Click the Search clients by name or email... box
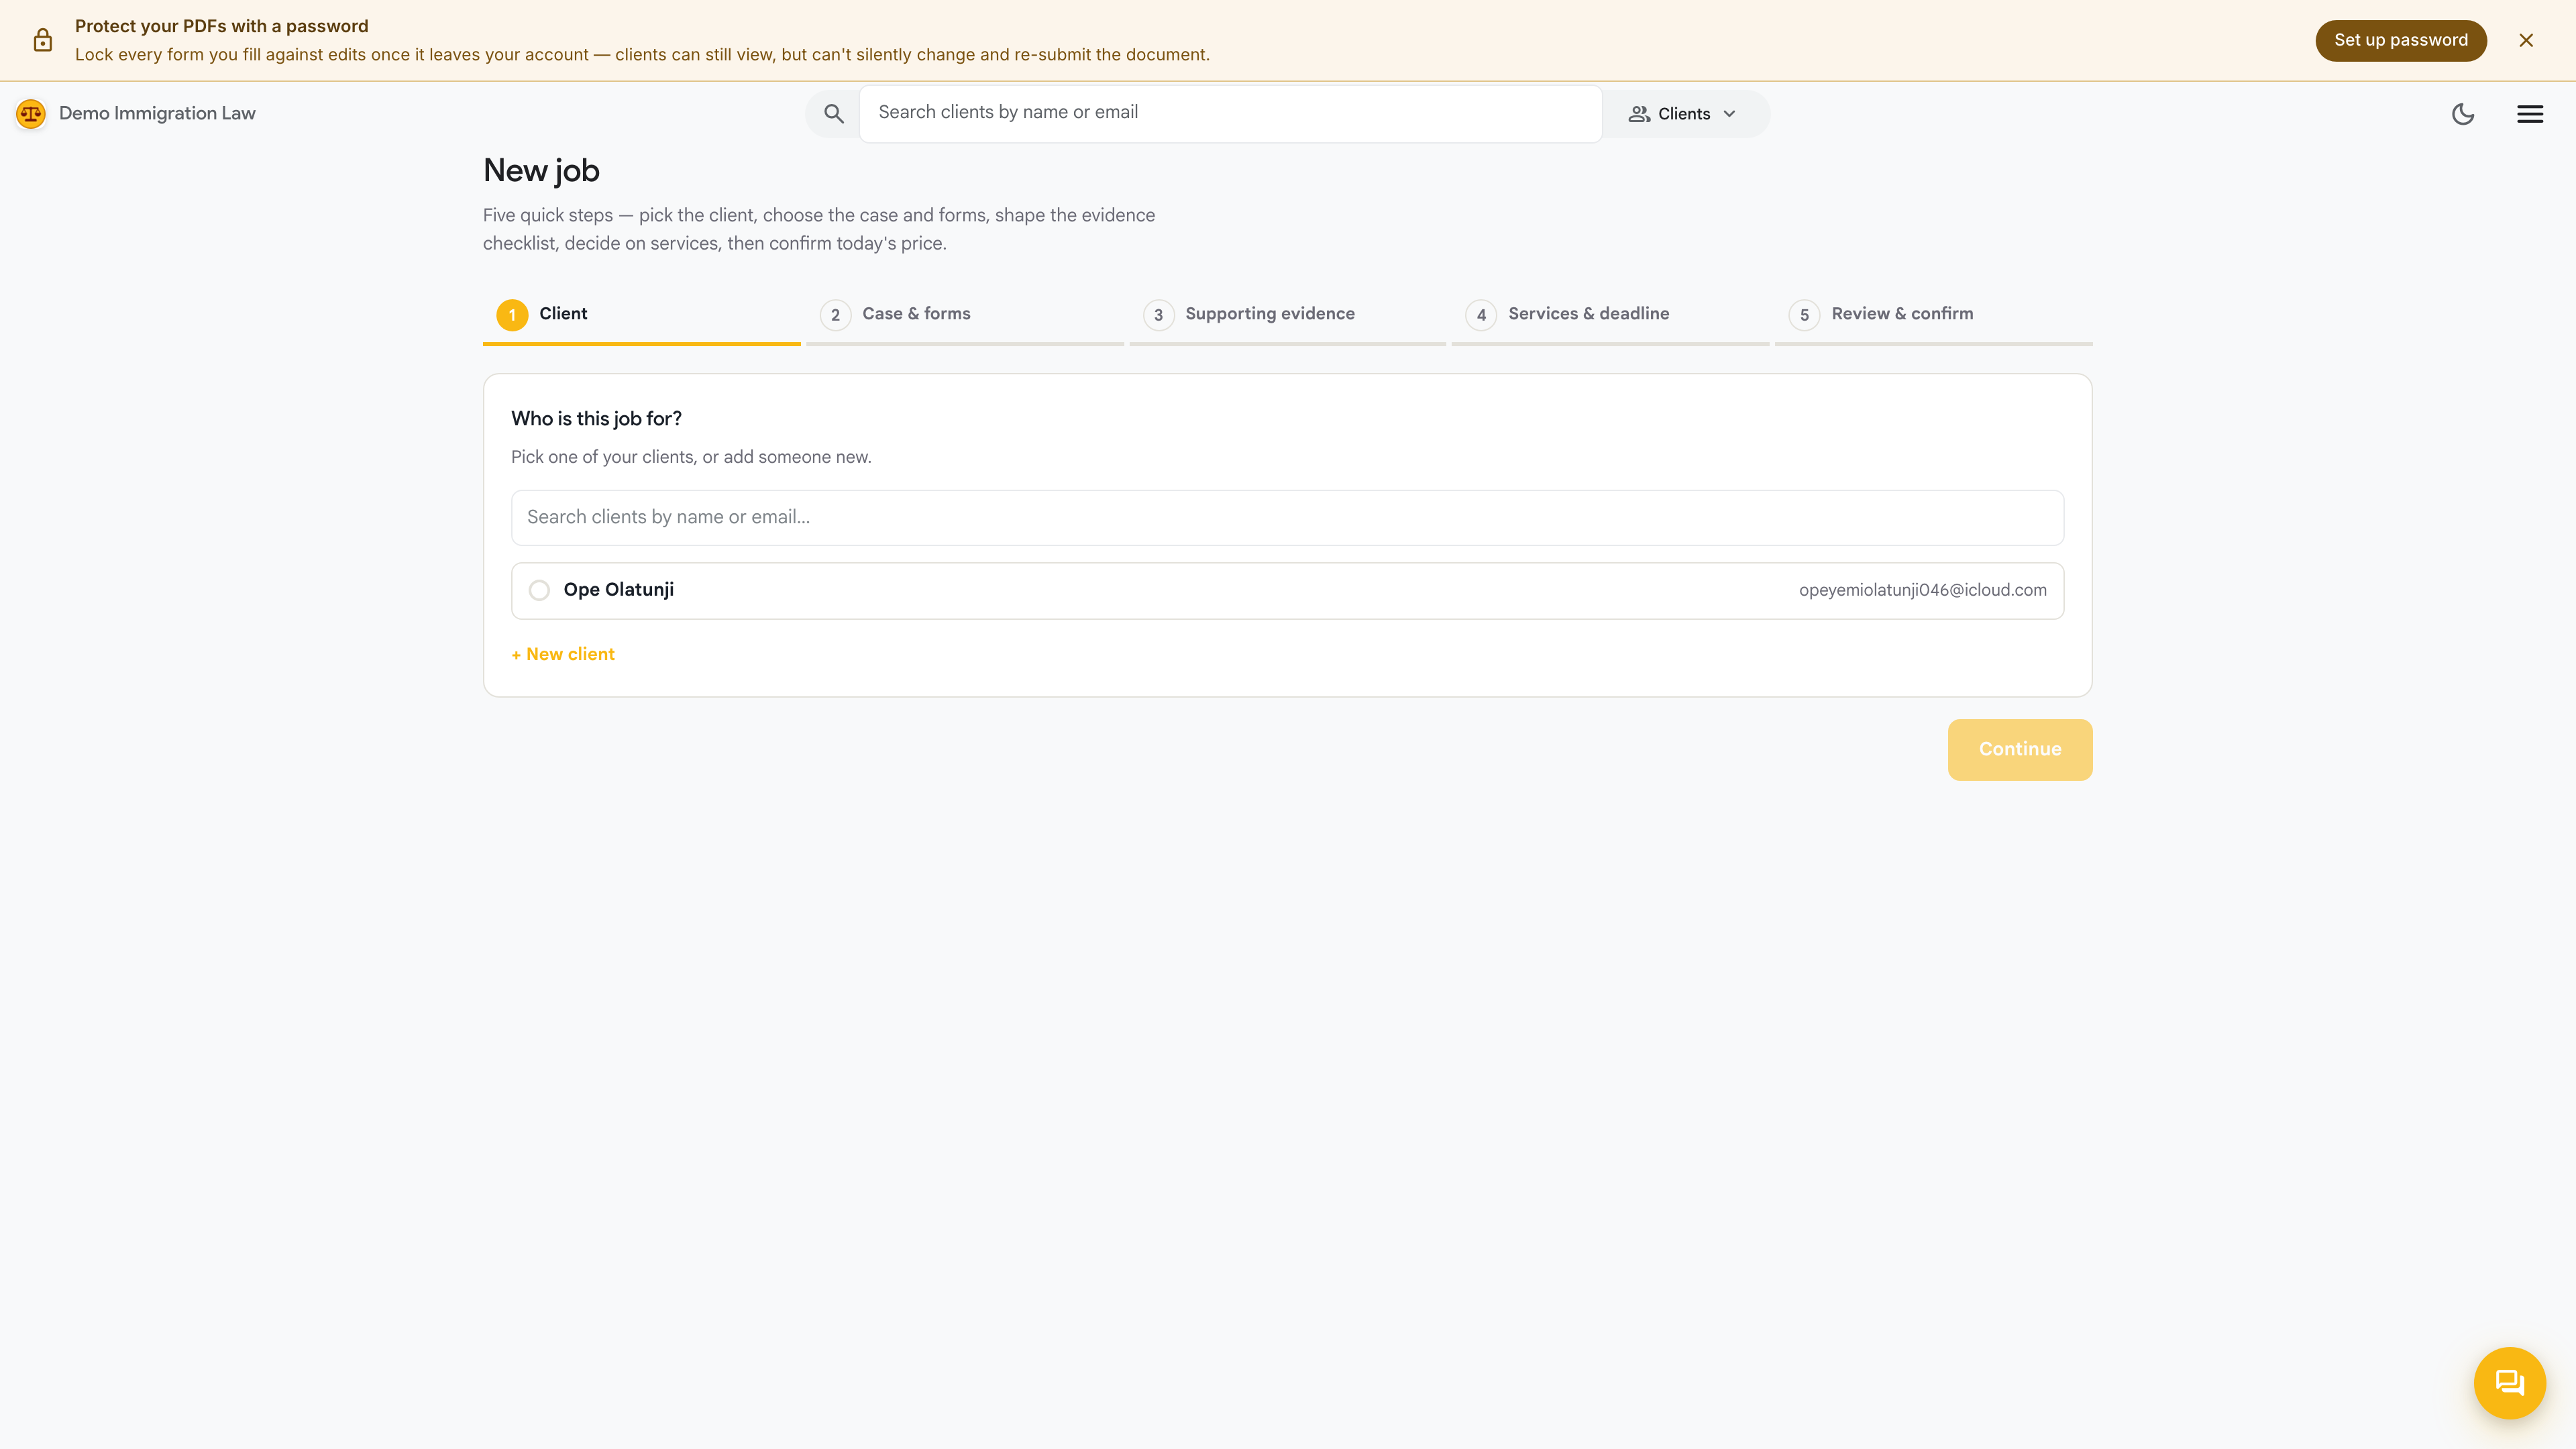 pos(1287,517)
